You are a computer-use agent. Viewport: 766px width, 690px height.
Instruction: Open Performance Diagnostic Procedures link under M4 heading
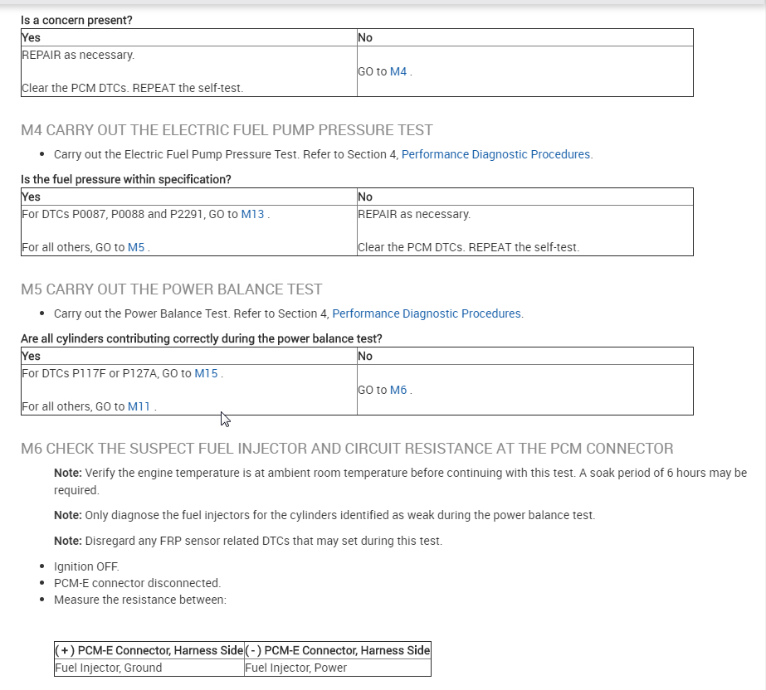click(495, 154)
